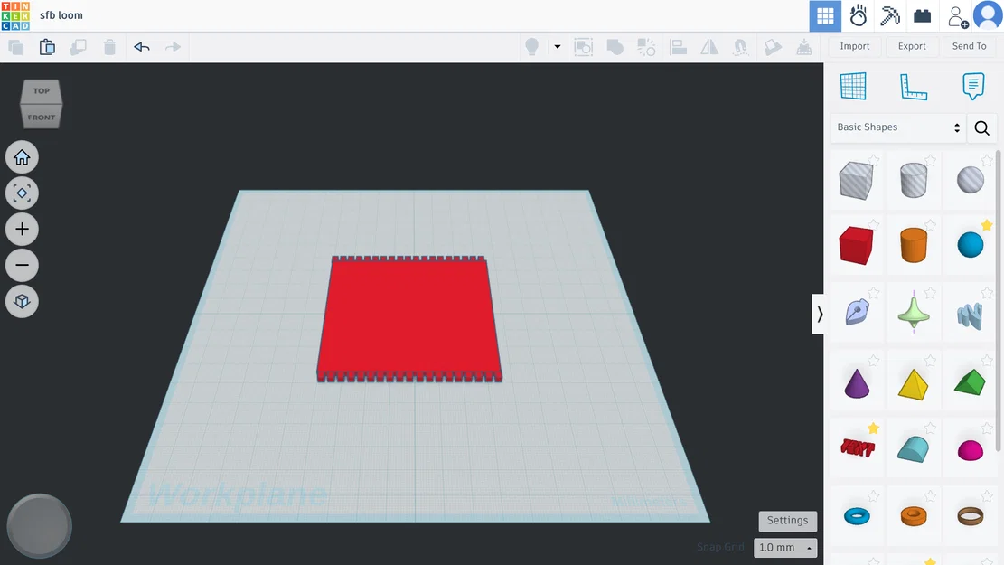Click the Redo arrow
This screenshot has height=565, width=1004.
(x=173, y=47)
